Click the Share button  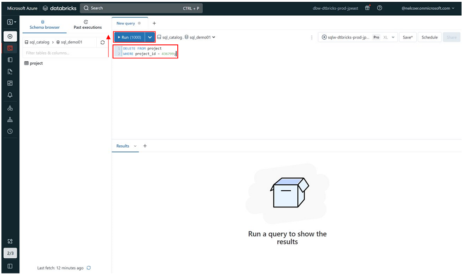[x=451, y=37]
